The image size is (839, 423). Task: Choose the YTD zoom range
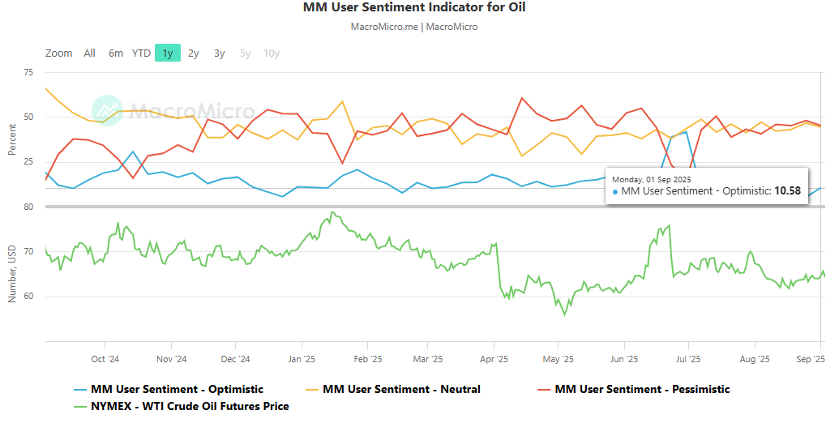[x=141, y=53]
